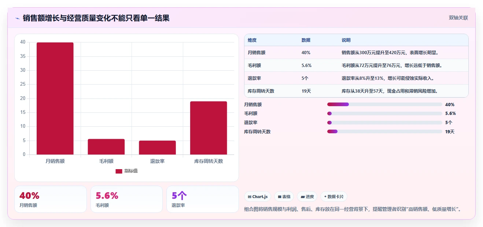Screen dimensions: 483x227
Task: Click the 5.6% cell in the table
Action: point(307,66)
